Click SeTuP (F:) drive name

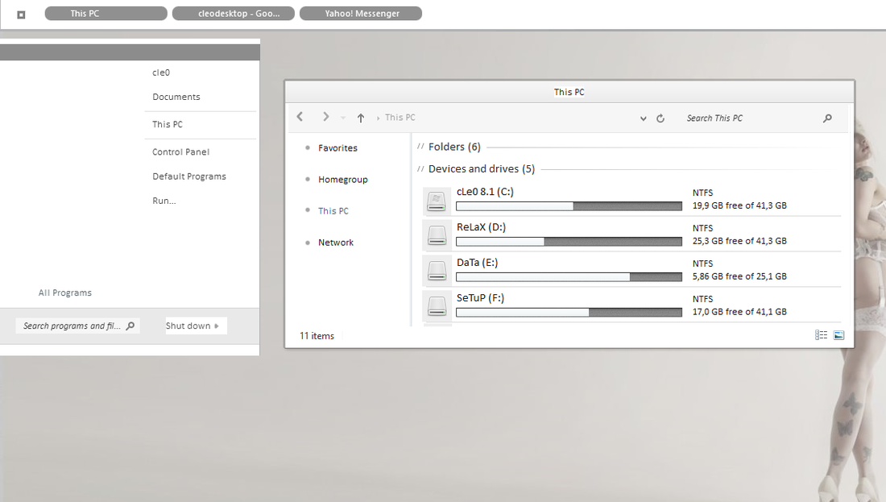tap(480, 298)
